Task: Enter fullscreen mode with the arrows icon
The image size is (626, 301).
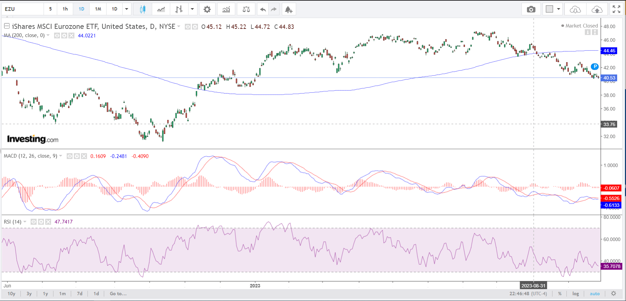Action: point(616,9)
